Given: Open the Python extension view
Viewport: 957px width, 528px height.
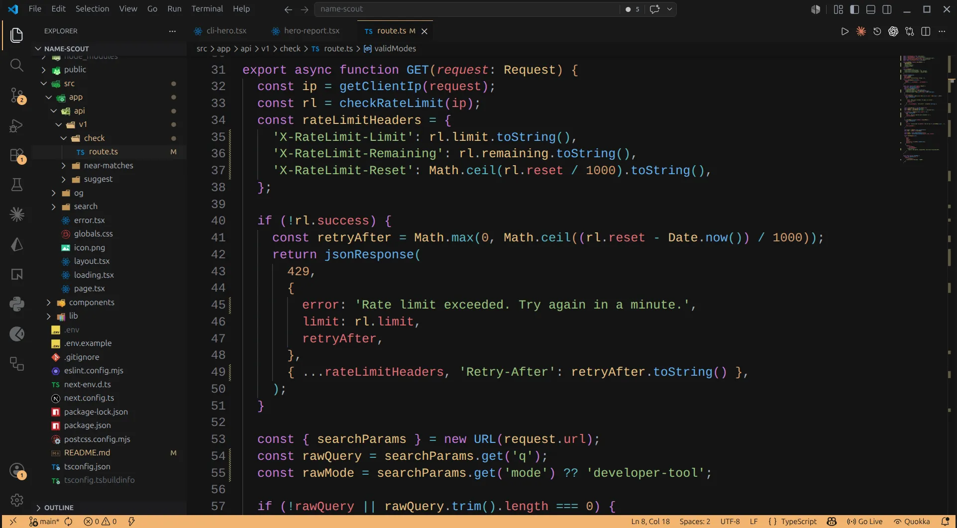Looking at the screenshot, I should pos(17,304).
